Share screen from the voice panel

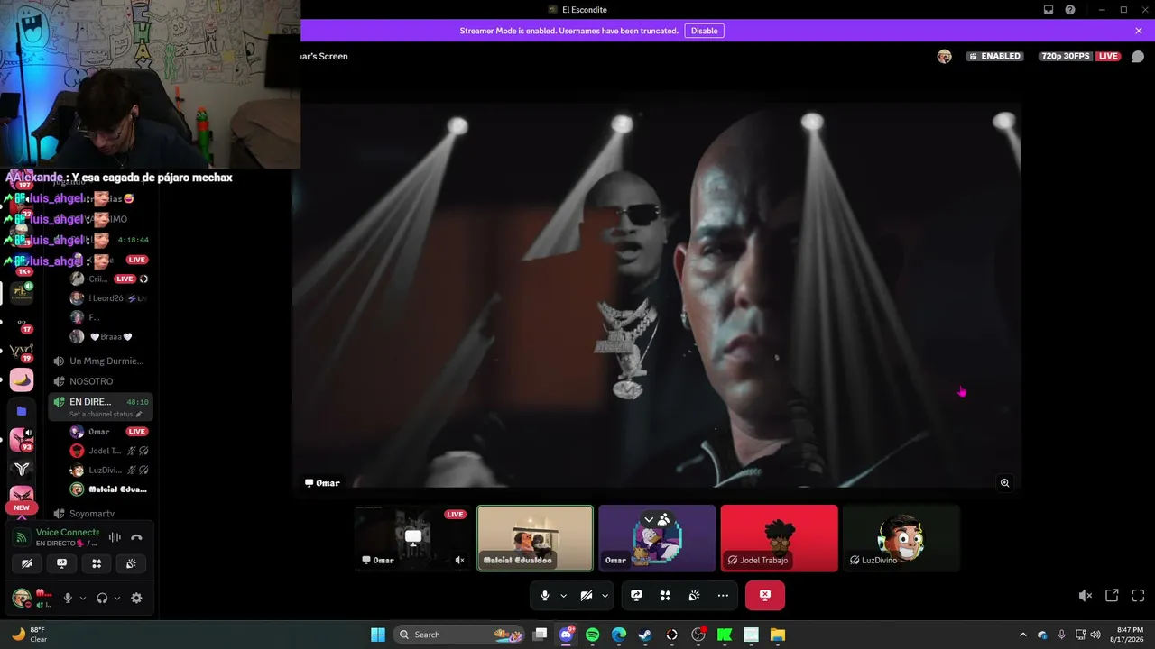pos(61,564)
